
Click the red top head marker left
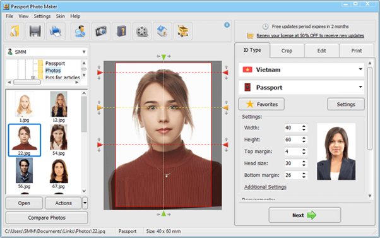point(100,73)
